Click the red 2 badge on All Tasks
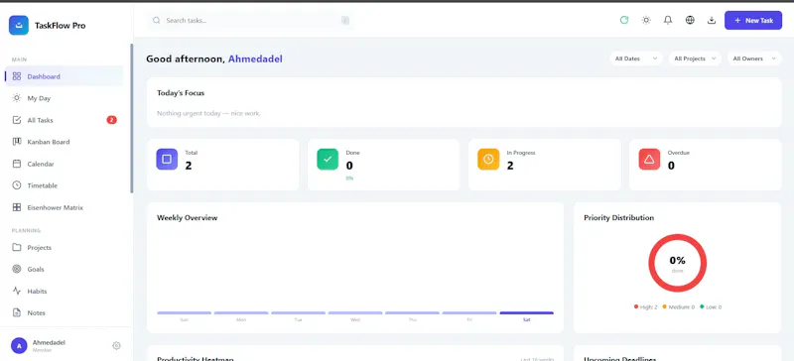The image size is (794, 361). click(x=111, y=120)
